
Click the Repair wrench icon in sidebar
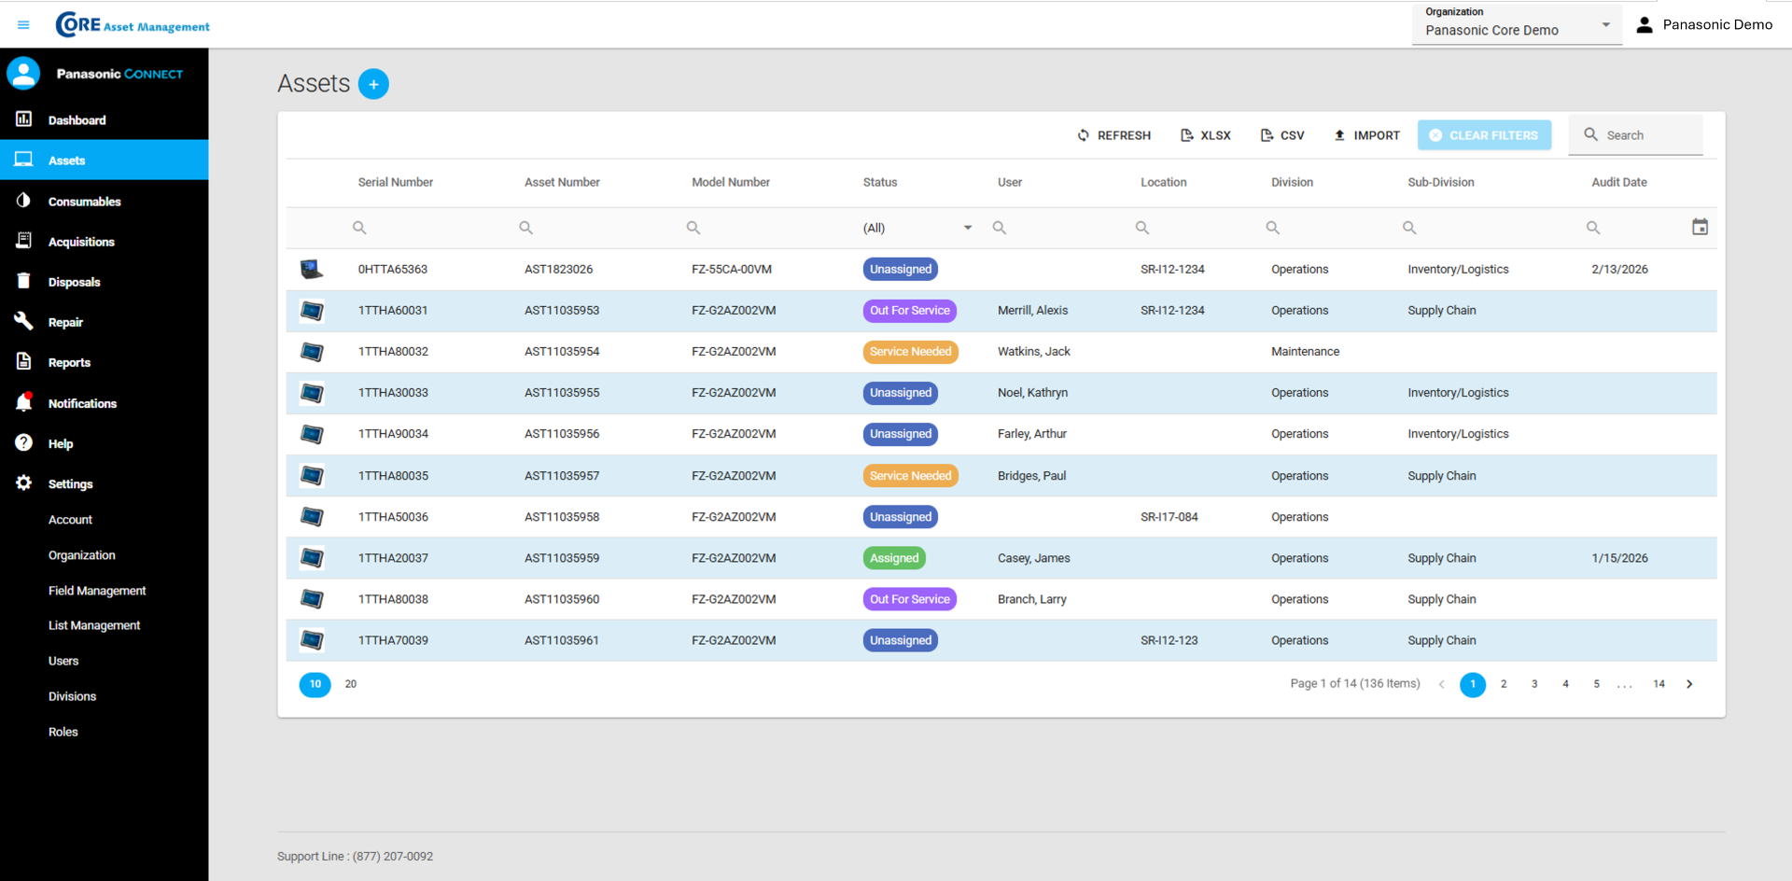[23, 321]
